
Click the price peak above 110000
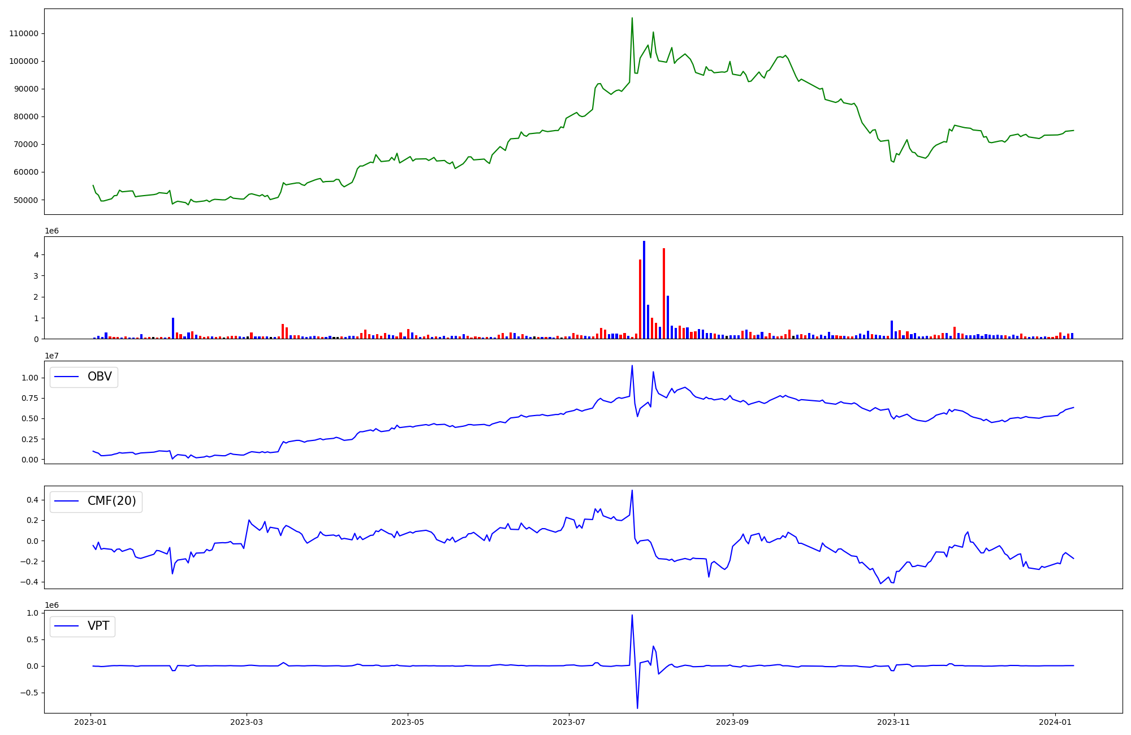tap(632, 18)
